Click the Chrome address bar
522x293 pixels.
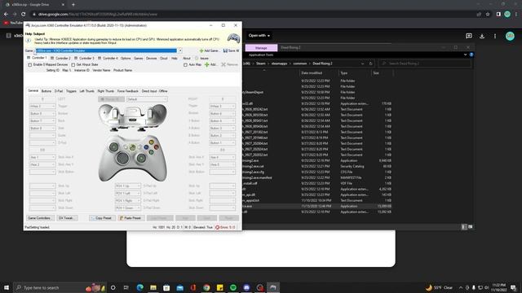click(253, 15)
